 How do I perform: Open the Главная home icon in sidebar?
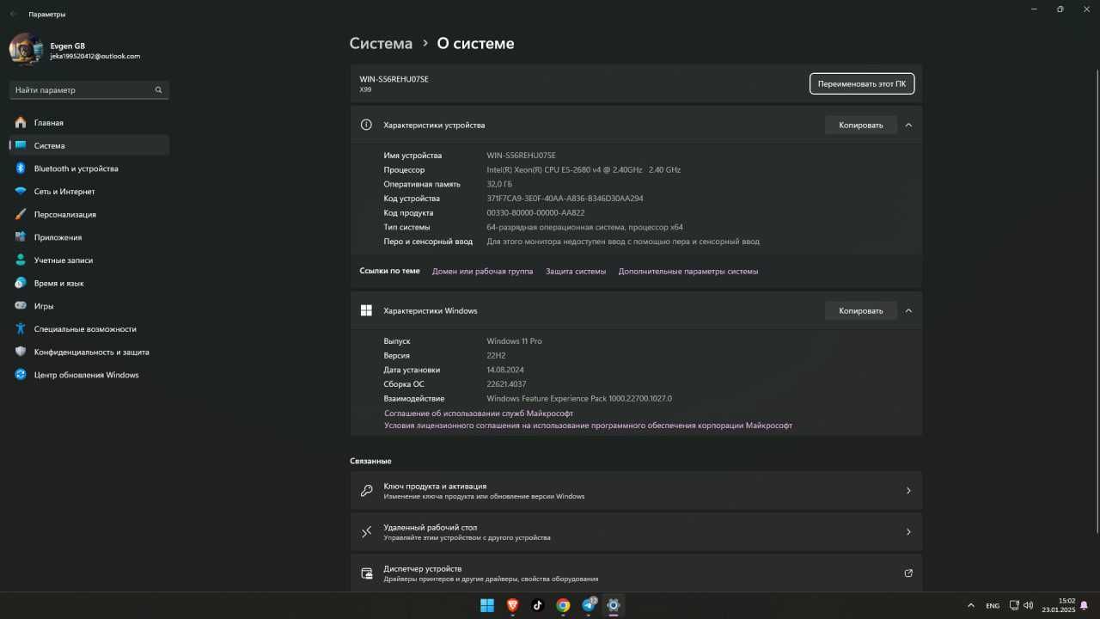tap(21, 123)
